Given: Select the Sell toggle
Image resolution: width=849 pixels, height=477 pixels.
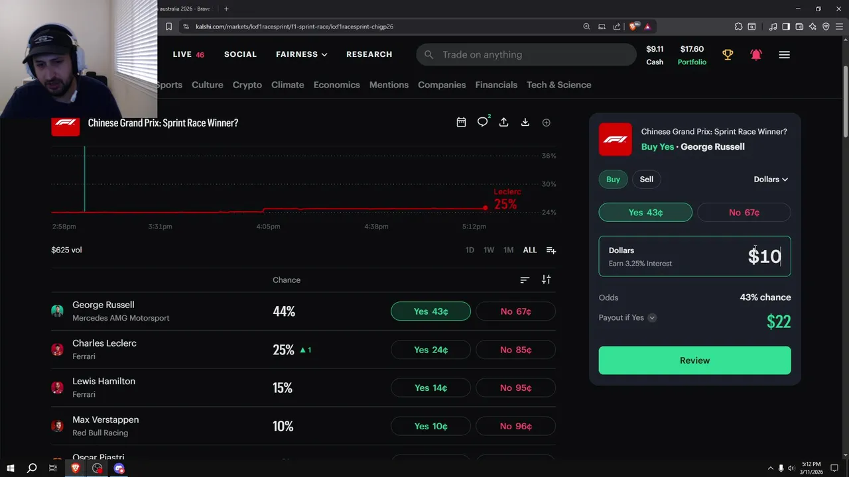Looking at the screenshot, I should 647,180.
